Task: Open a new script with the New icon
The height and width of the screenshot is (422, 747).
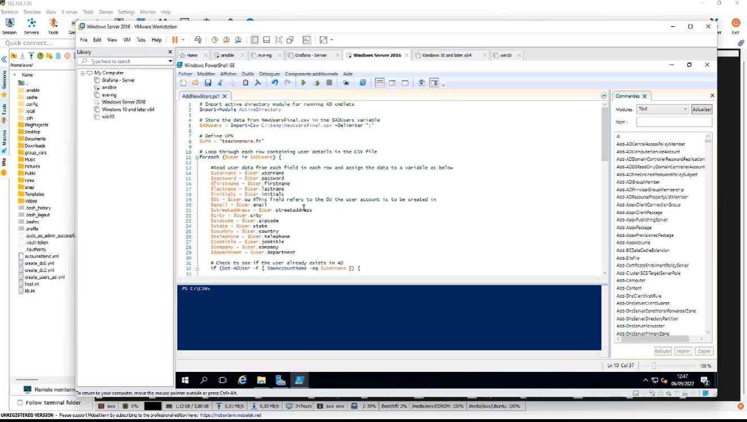Action: 183,82
